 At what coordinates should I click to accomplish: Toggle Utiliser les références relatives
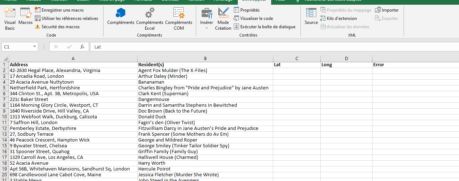(66, 18)
